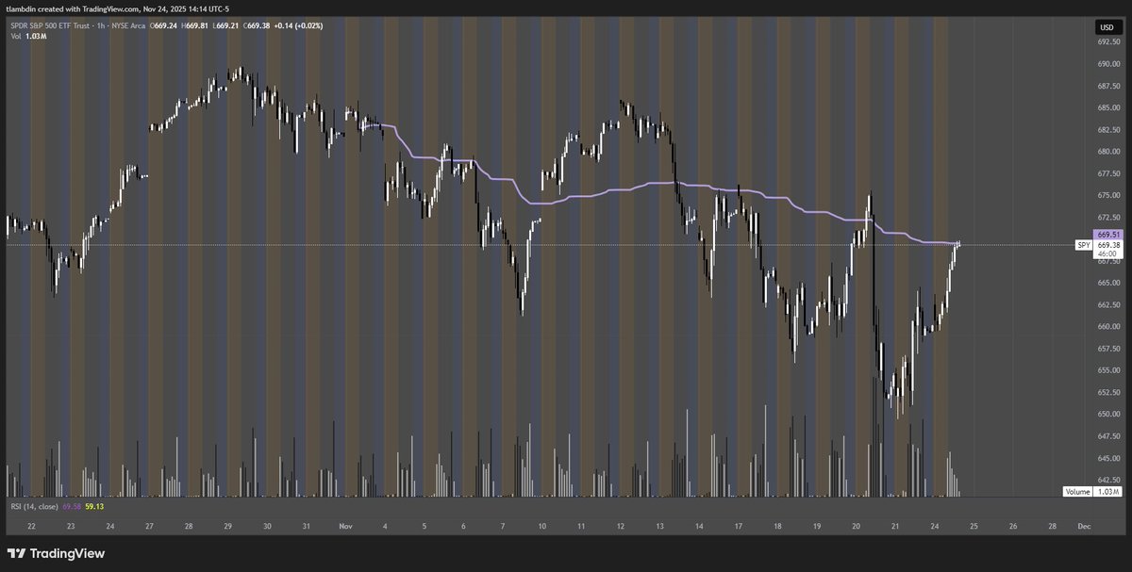
Task: Click the 680.00 price axis value
Action: pos(1107,152)
